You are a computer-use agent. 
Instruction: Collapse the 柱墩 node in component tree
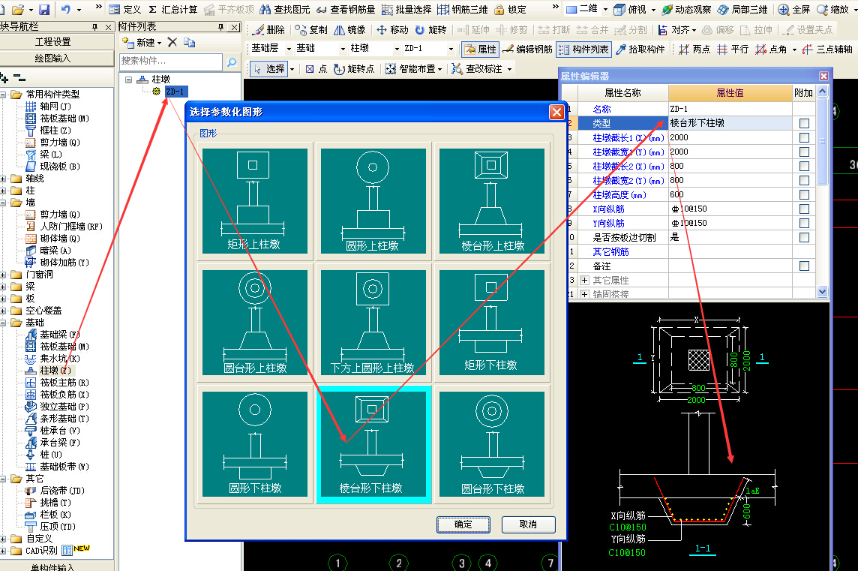tap(128, 80)
